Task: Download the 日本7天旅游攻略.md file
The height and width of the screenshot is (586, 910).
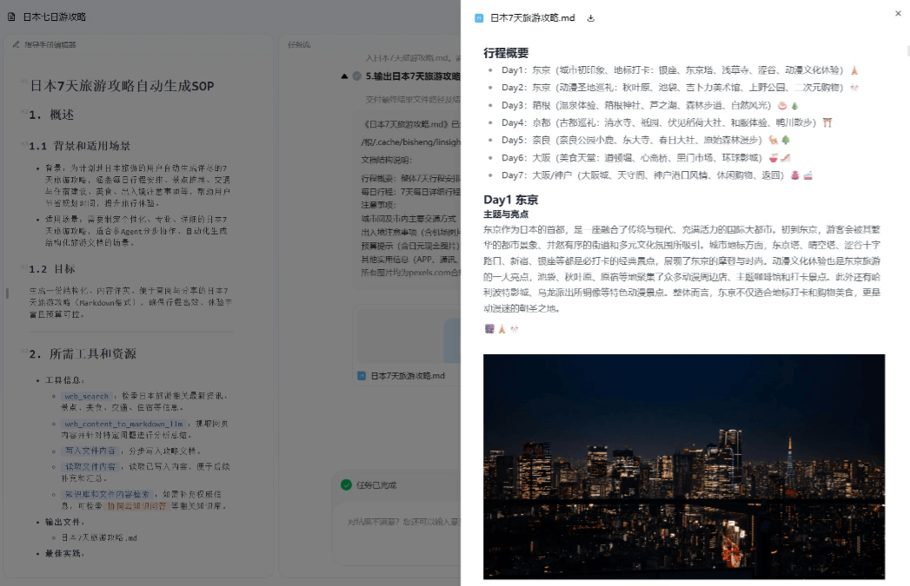Action: coord(591,17)
